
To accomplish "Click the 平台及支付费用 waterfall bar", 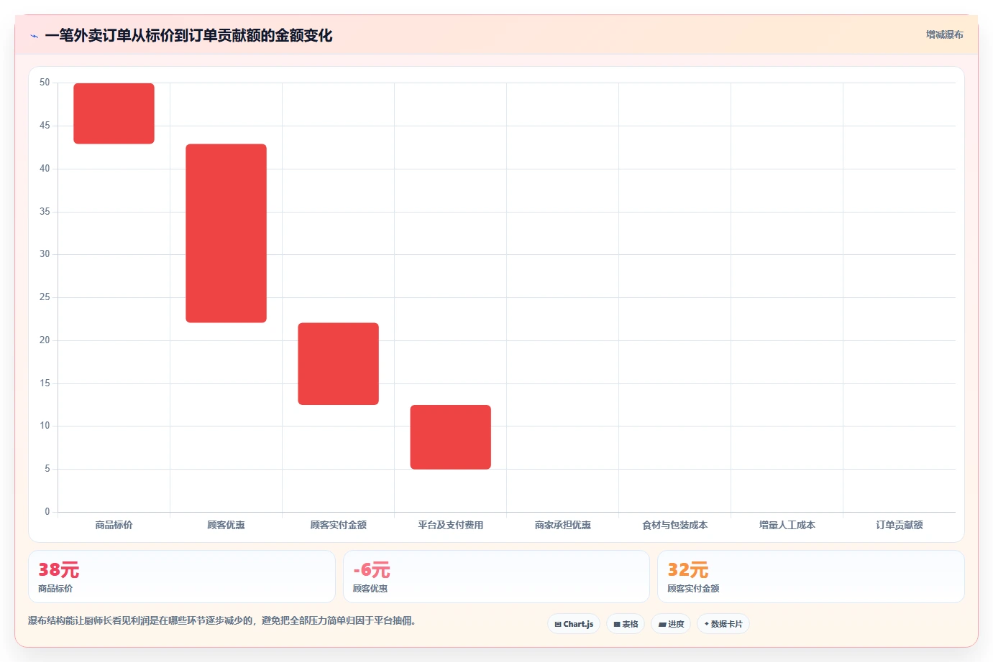I will click(x=450, y=437).
